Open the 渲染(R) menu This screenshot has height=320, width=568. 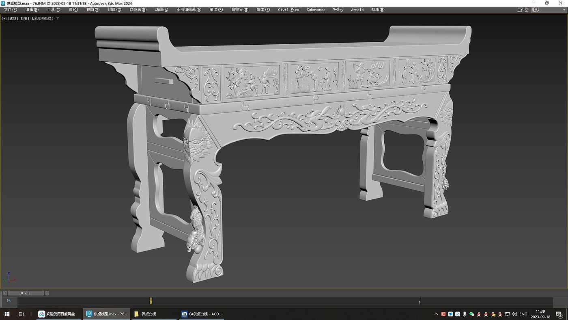point(216,10)
